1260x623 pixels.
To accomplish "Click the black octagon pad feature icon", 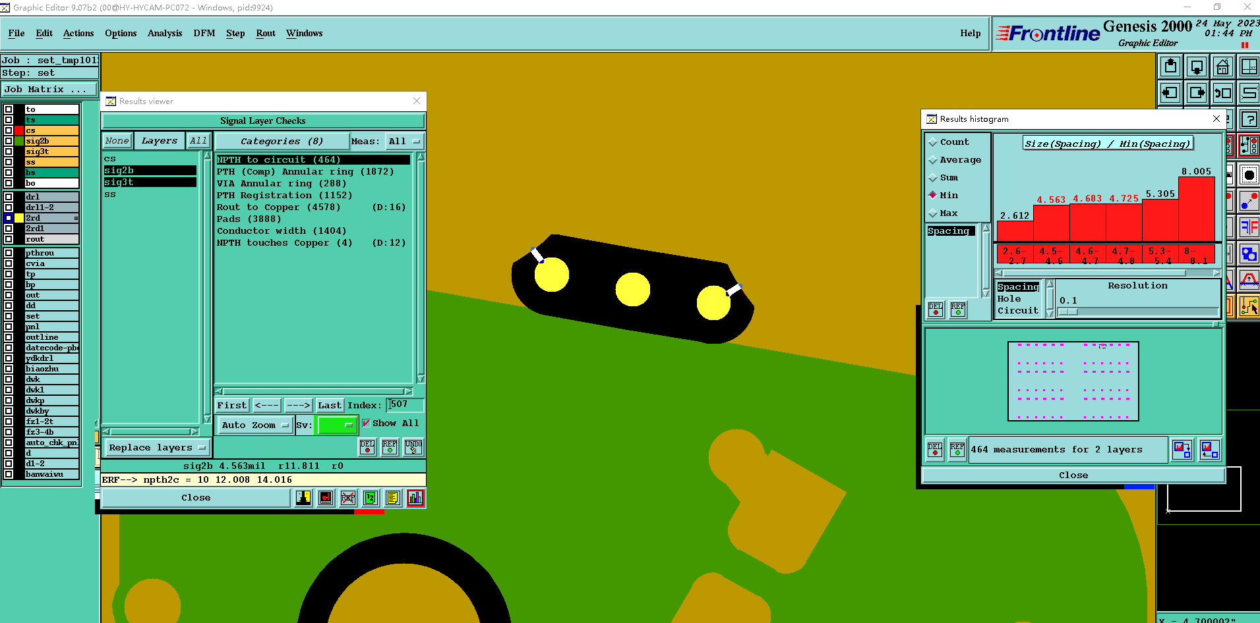I will (1249, 175).
